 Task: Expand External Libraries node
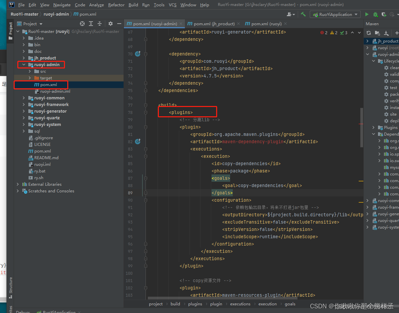pyautogui.click(x=18, y=184)
